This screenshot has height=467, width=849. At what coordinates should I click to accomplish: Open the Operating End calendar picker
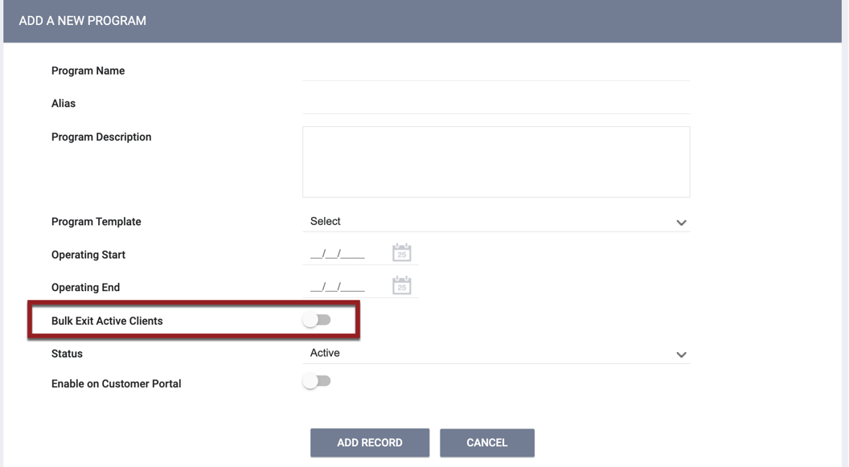click(x=401, y=285)
